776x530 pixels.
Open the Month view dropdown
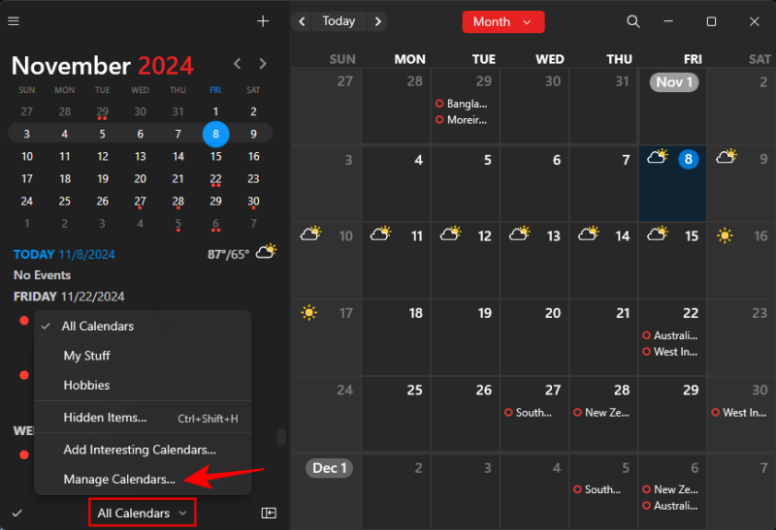pos(502,21)
